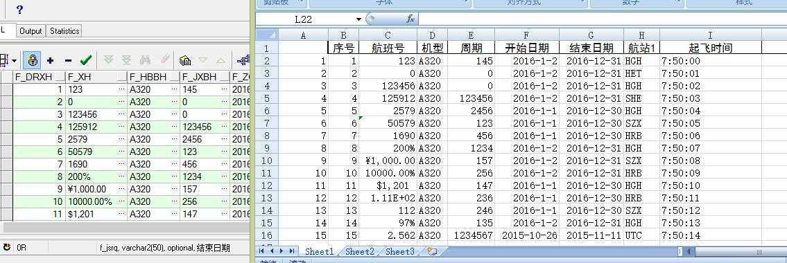Image resolution: width=787 pixels, height=263 pixels.
Task: Click the single record view icon
Action: 185,61
